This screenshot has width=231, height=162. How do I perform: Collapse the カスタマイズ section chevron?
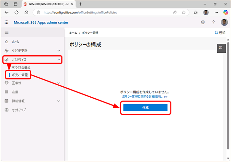(x=59, y=59)
